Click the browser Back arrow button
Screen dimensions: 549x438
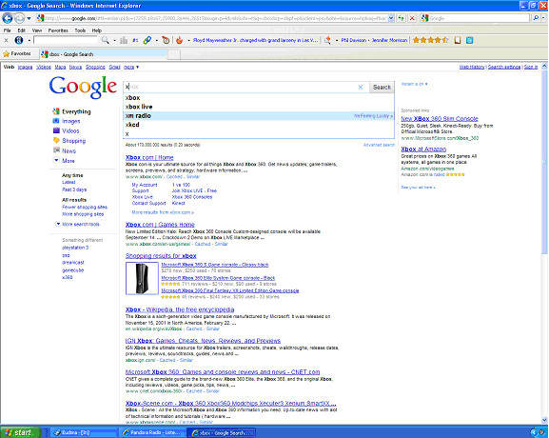tap(8, 18)
